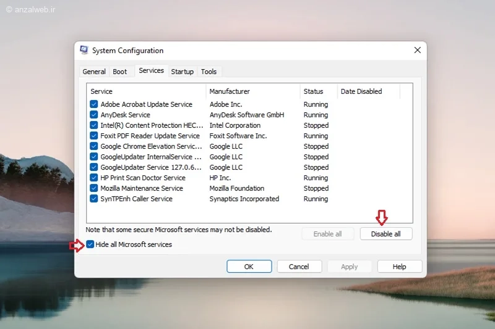Sort services by Manufacturer column header
Screen dimensions: 495x329
[x=230, y=91]
